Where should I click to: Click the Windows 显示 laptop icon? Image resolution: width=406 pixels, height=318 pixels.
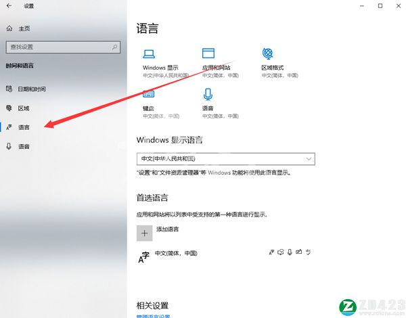click(149, 54)
